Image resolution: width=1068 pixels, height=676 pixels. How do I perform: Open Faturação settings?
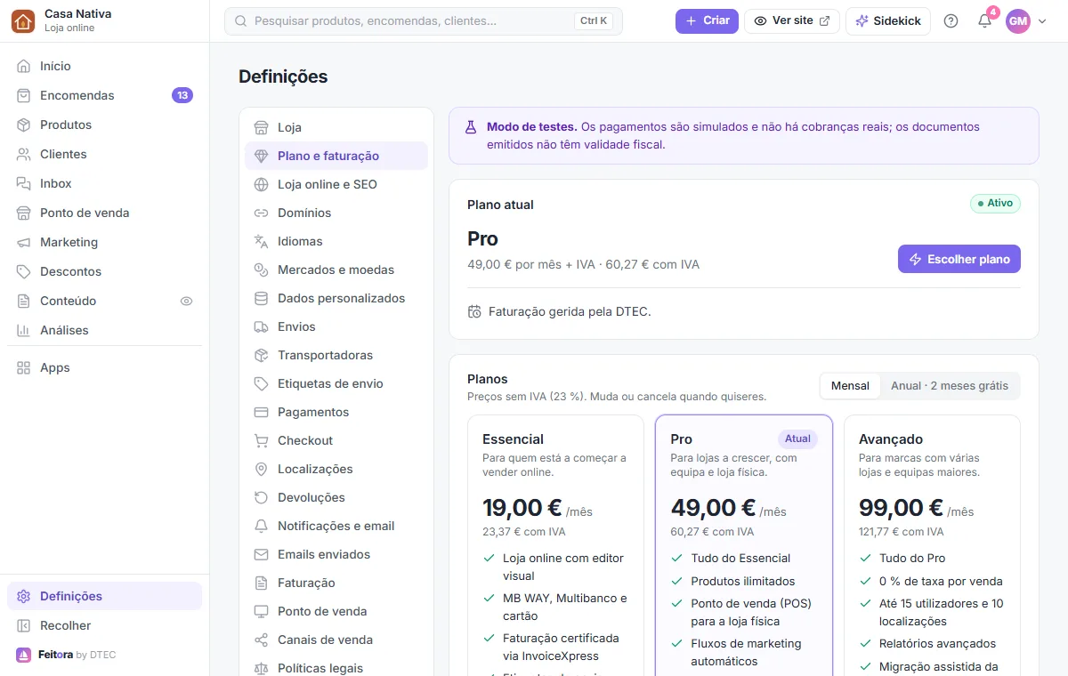click(x=336, y=583)
